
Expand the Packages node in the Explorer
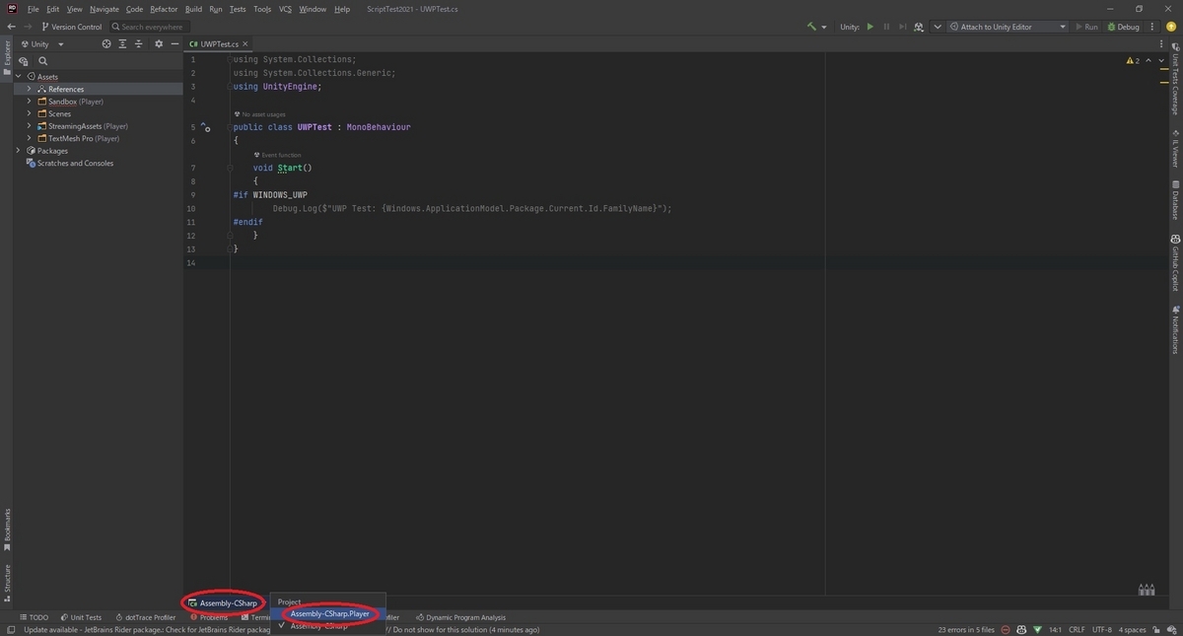(x=18, y=150)
